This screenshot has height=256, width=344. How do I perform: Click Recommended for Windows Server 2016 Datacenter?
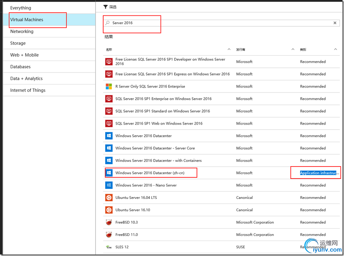pos(313,136)
